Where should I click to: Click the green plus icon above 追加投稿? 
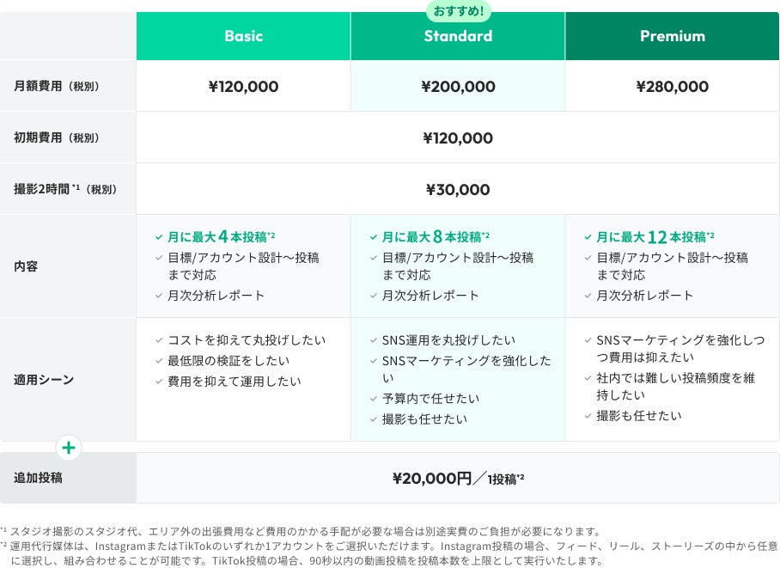(69, 448)
